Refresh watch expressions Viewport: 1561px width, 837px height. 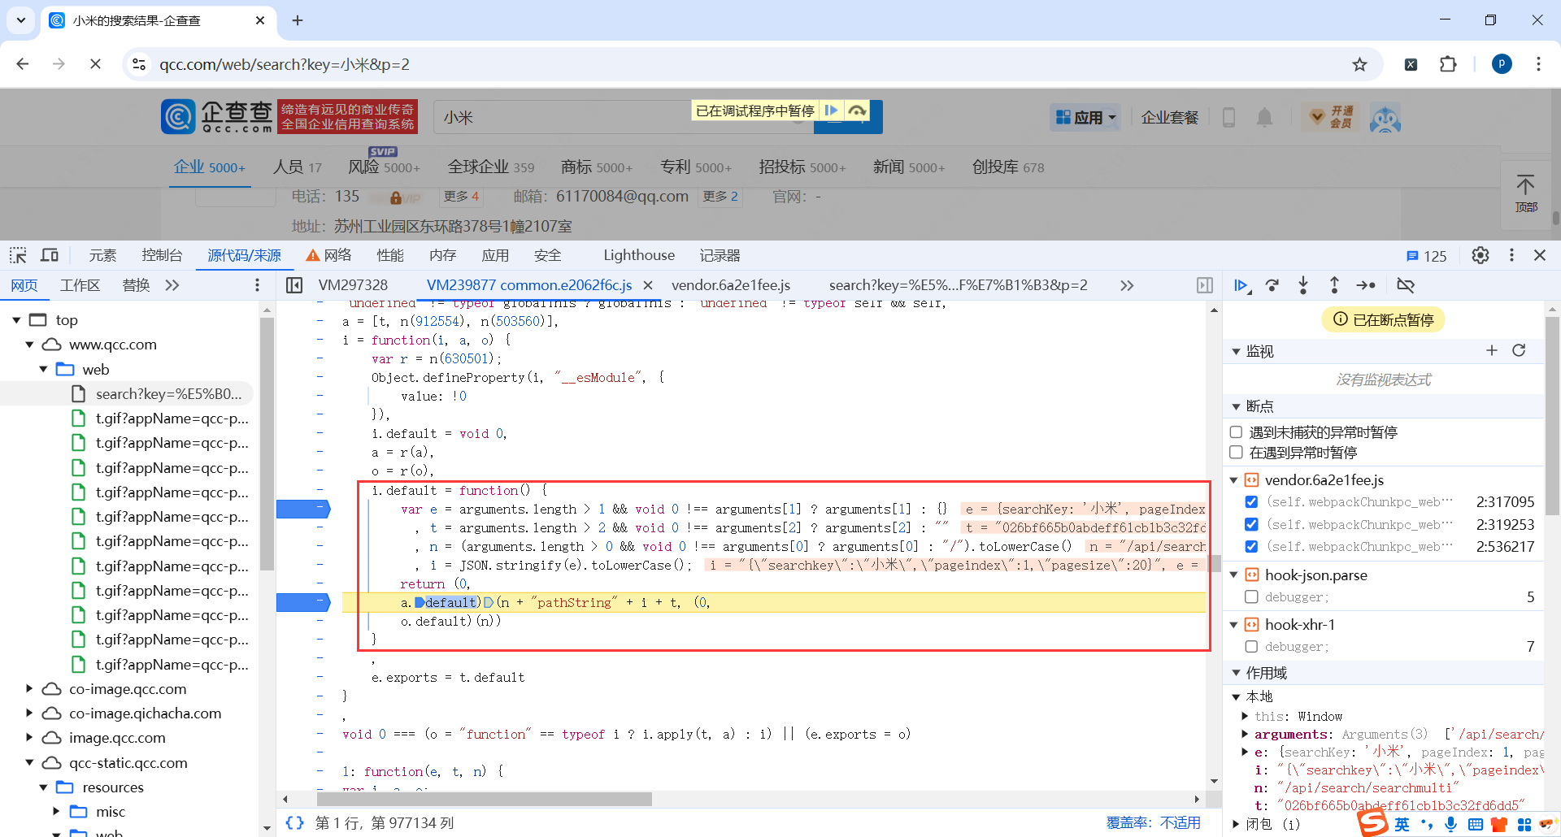tap(1519, 350)
